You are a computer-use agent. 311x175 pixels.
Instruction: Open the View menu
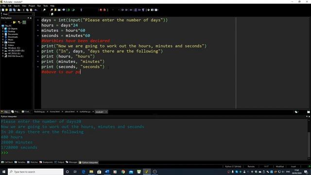click(24, 6)
